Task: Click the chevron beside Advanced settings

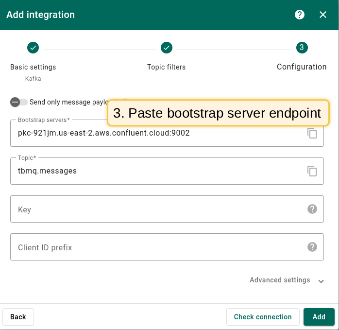Action: click(321, 281)
